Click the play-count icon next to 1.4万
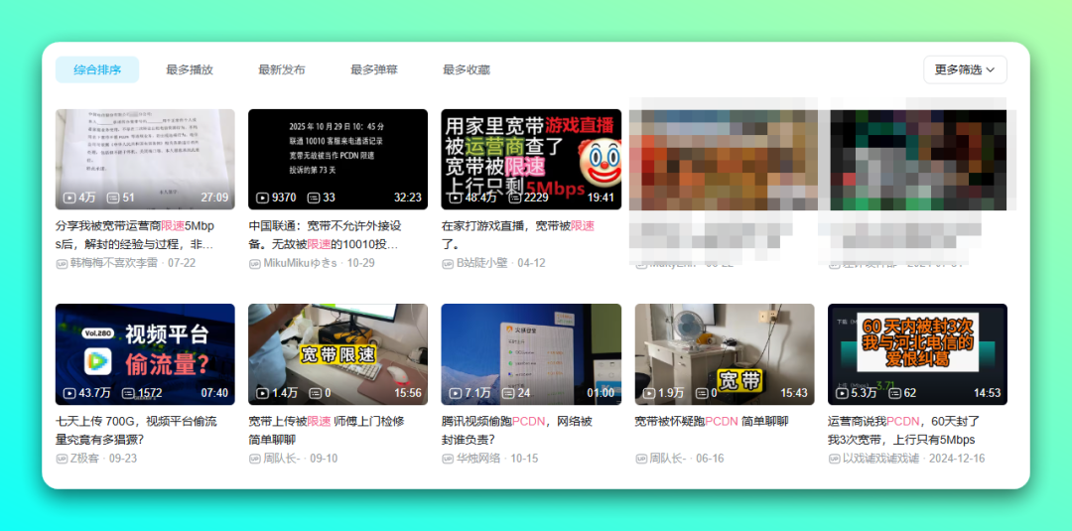The width and height of the screenshot is (1072, 531). click(x=262, y=393)
